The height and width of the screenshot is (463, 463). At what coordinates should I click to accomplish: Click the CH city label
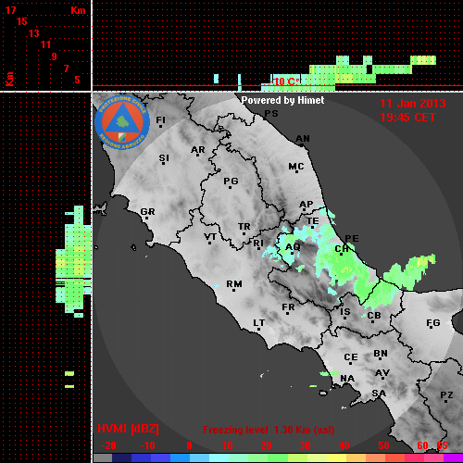coord(342,248)
